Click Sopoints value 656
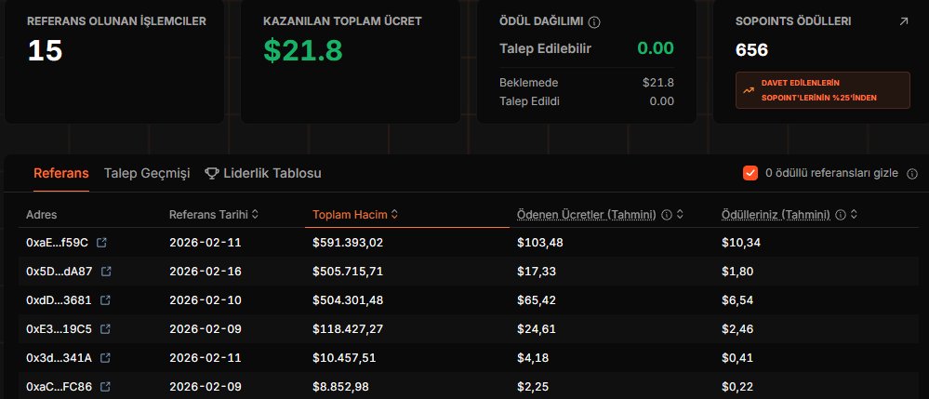 [752, 50]
